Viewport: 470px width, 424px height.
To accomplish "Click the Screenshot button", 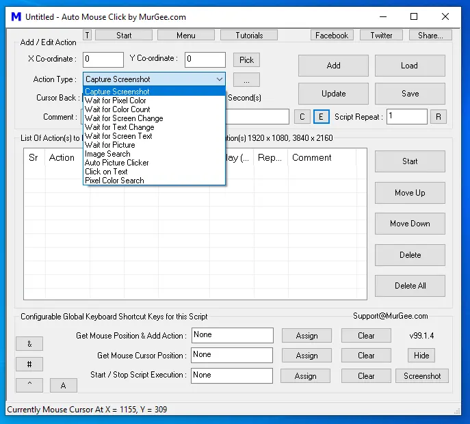I will coord(422,375).
